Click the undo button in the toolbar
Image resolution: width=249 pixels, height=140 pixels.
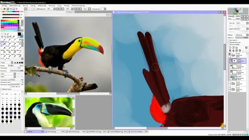point(26,9)
